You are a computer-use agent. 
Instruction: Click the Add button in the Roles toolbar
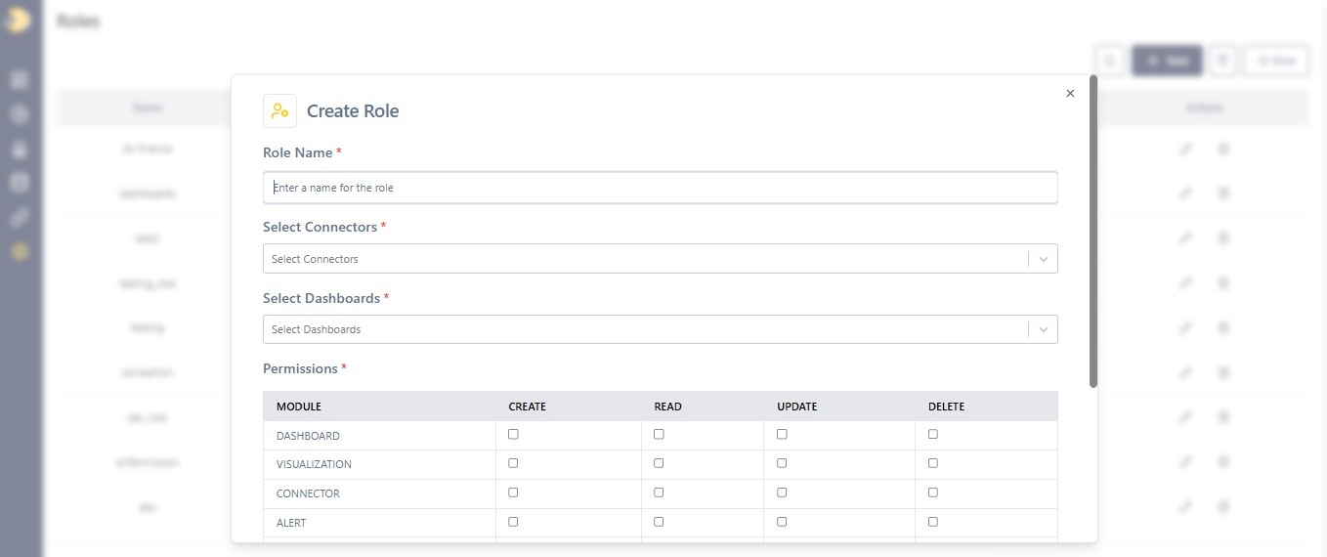pyautogui.click(x=1167, y=61)
